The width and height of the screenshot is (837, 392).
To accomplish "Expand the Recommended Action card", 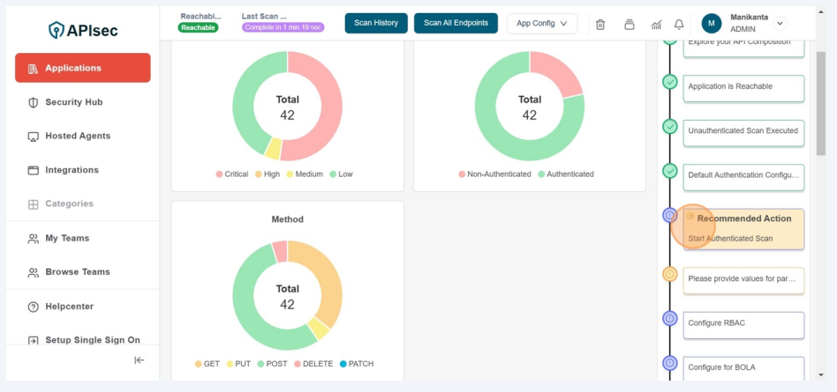I will (743, 228).
